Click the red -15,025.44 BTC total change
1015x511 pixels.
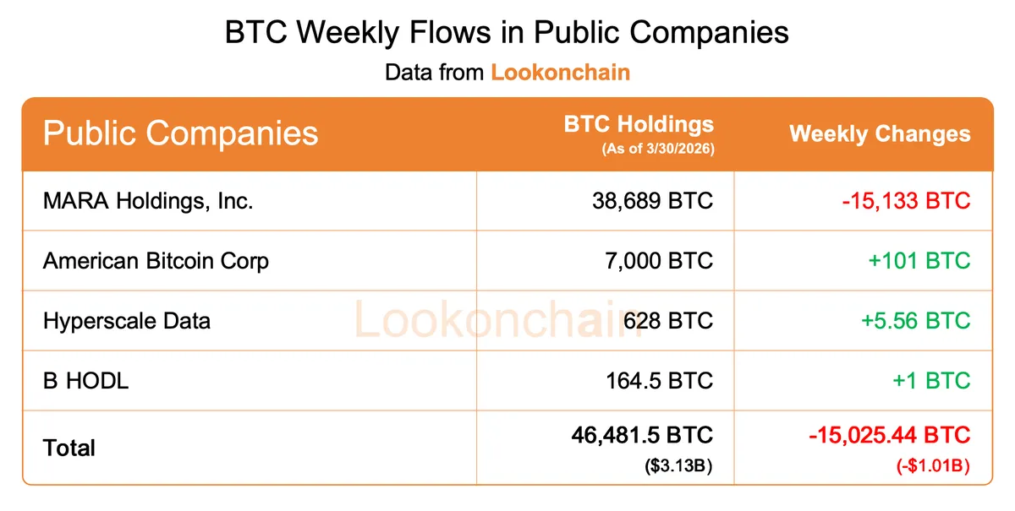point(889,435)
